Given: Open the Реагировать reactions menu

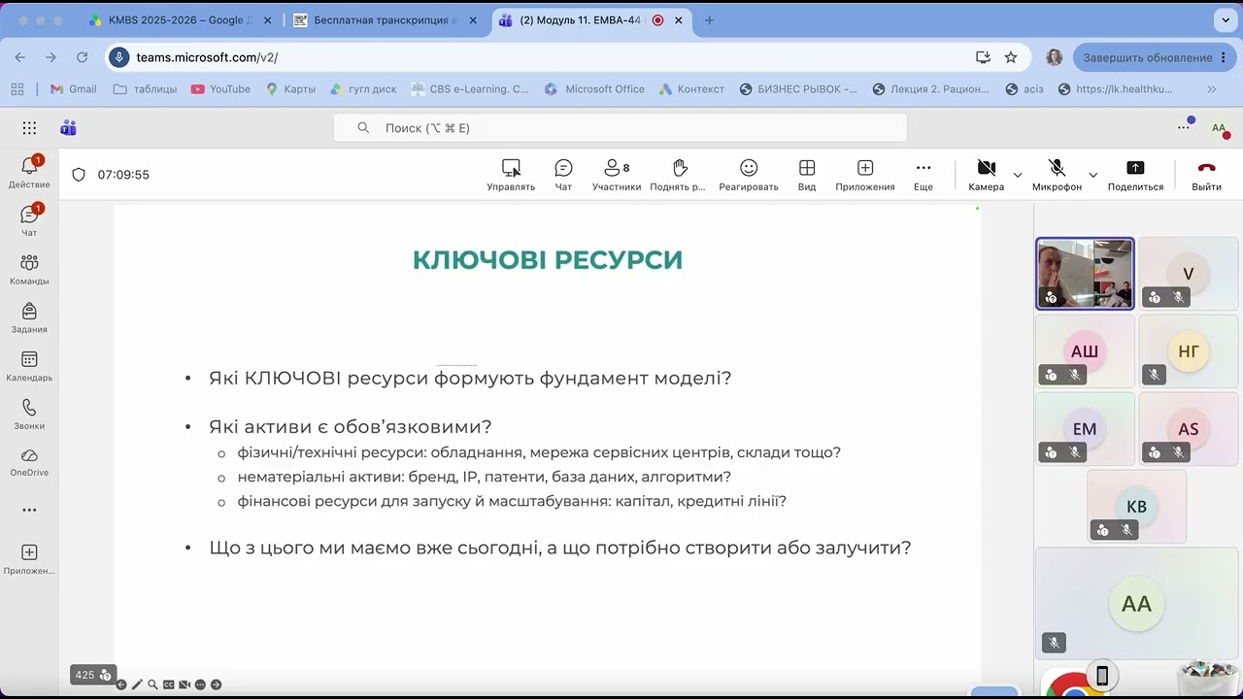Looking at the screenshot, I should coord(749,175).
